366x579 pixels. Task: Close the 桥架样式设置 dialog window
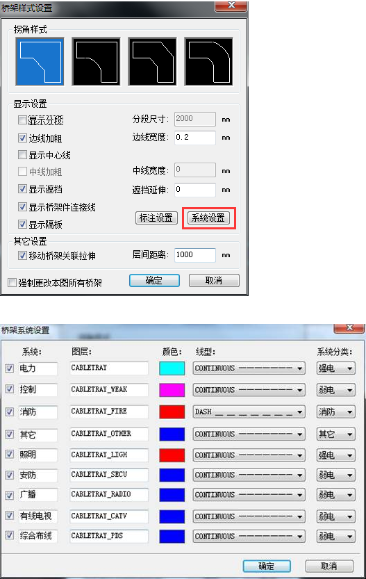click(x=231, y=5)
